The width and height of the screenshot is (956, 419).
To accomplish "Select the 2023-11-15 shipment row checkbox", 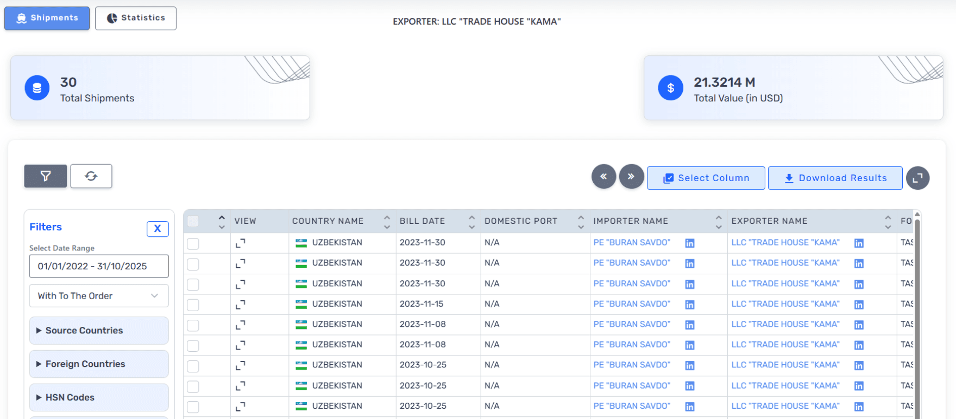I will [193, 305].
